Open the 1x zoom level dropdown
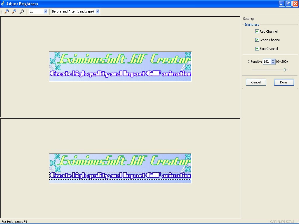This screenshot has width=299, height=224. 45,11
